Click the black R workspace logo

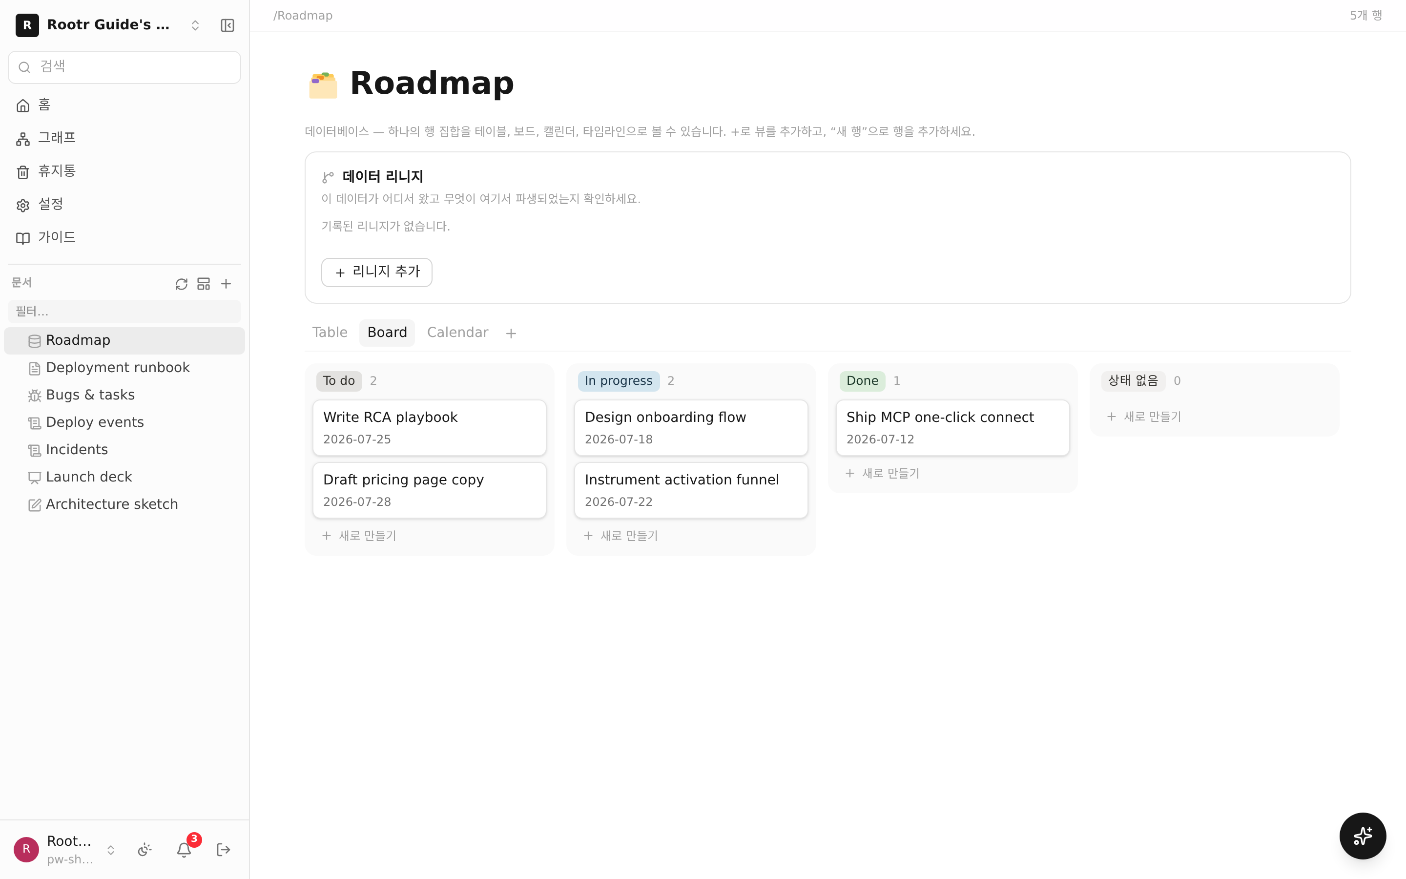point(27,25)
